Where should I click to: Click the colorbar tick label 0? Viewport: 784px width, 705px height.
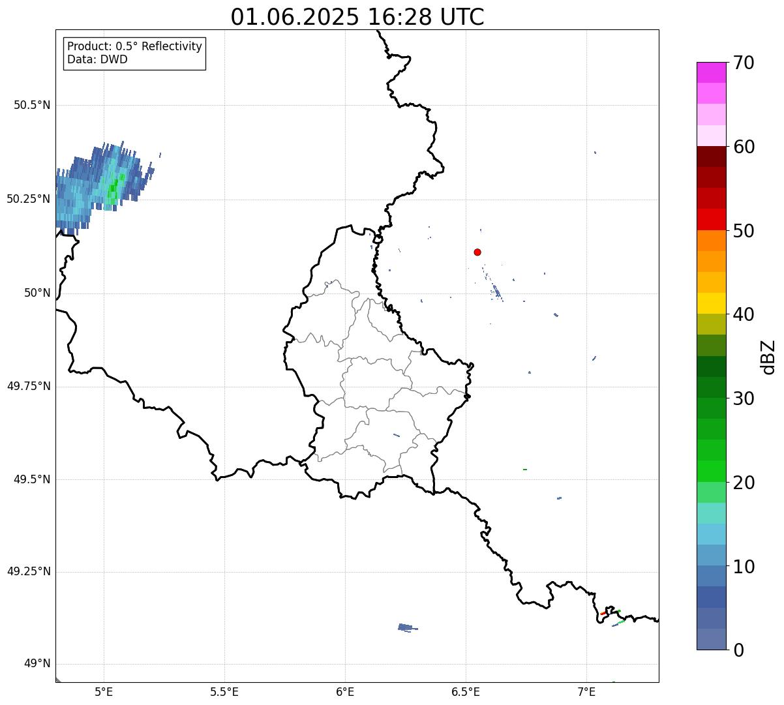(738, 650)
